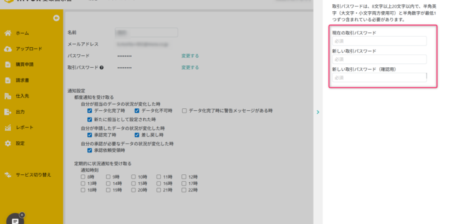449x224 pixels.
Task: Uncheck 承認完了時 checkbox
Action: click(90, 135)
